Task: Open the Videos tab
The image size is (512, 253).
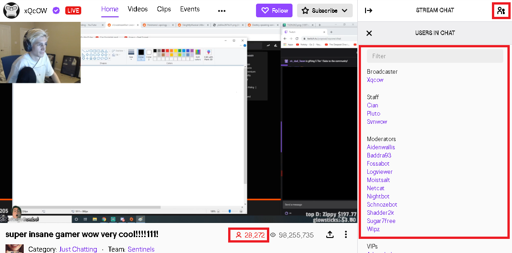Action: pyautogui.click(x=138, y=9)
